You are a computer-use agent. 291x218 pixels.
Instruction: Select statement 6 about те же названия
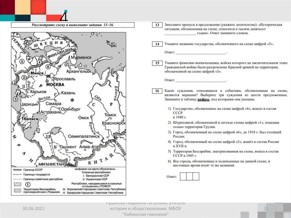click(219, 163)
